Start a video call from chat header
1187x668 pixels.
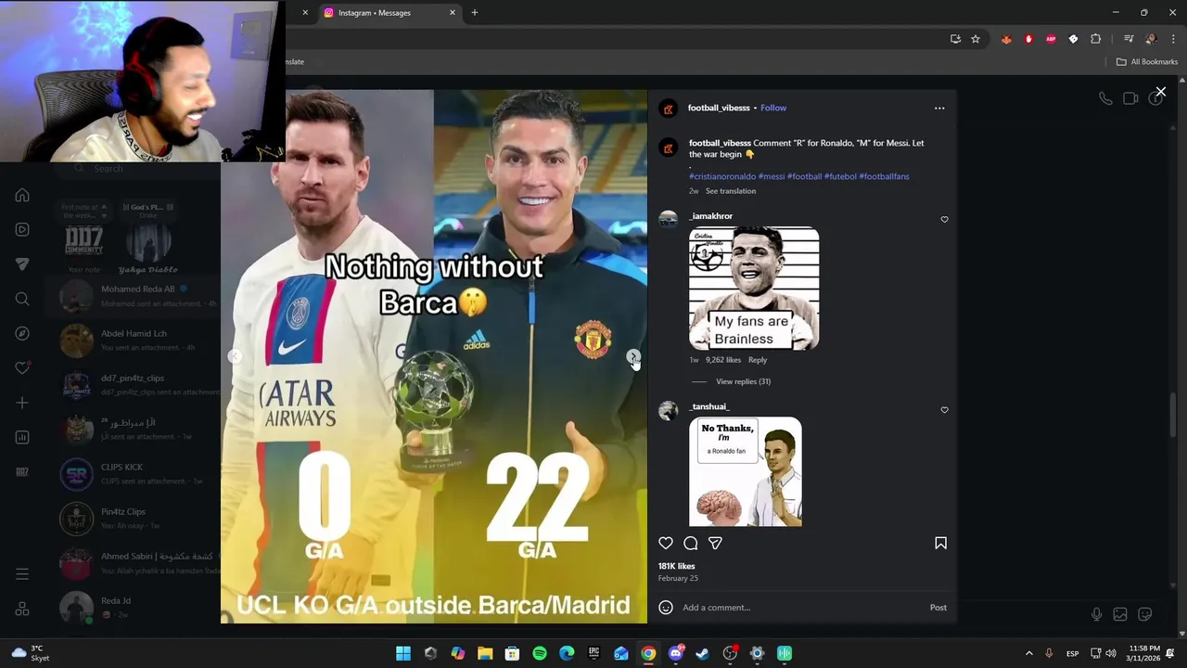pos(1130,98)
